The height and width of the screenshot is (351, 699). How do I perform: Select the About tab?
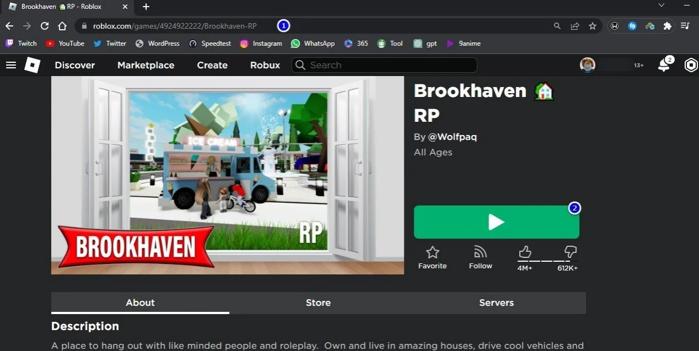click(140, 303)
